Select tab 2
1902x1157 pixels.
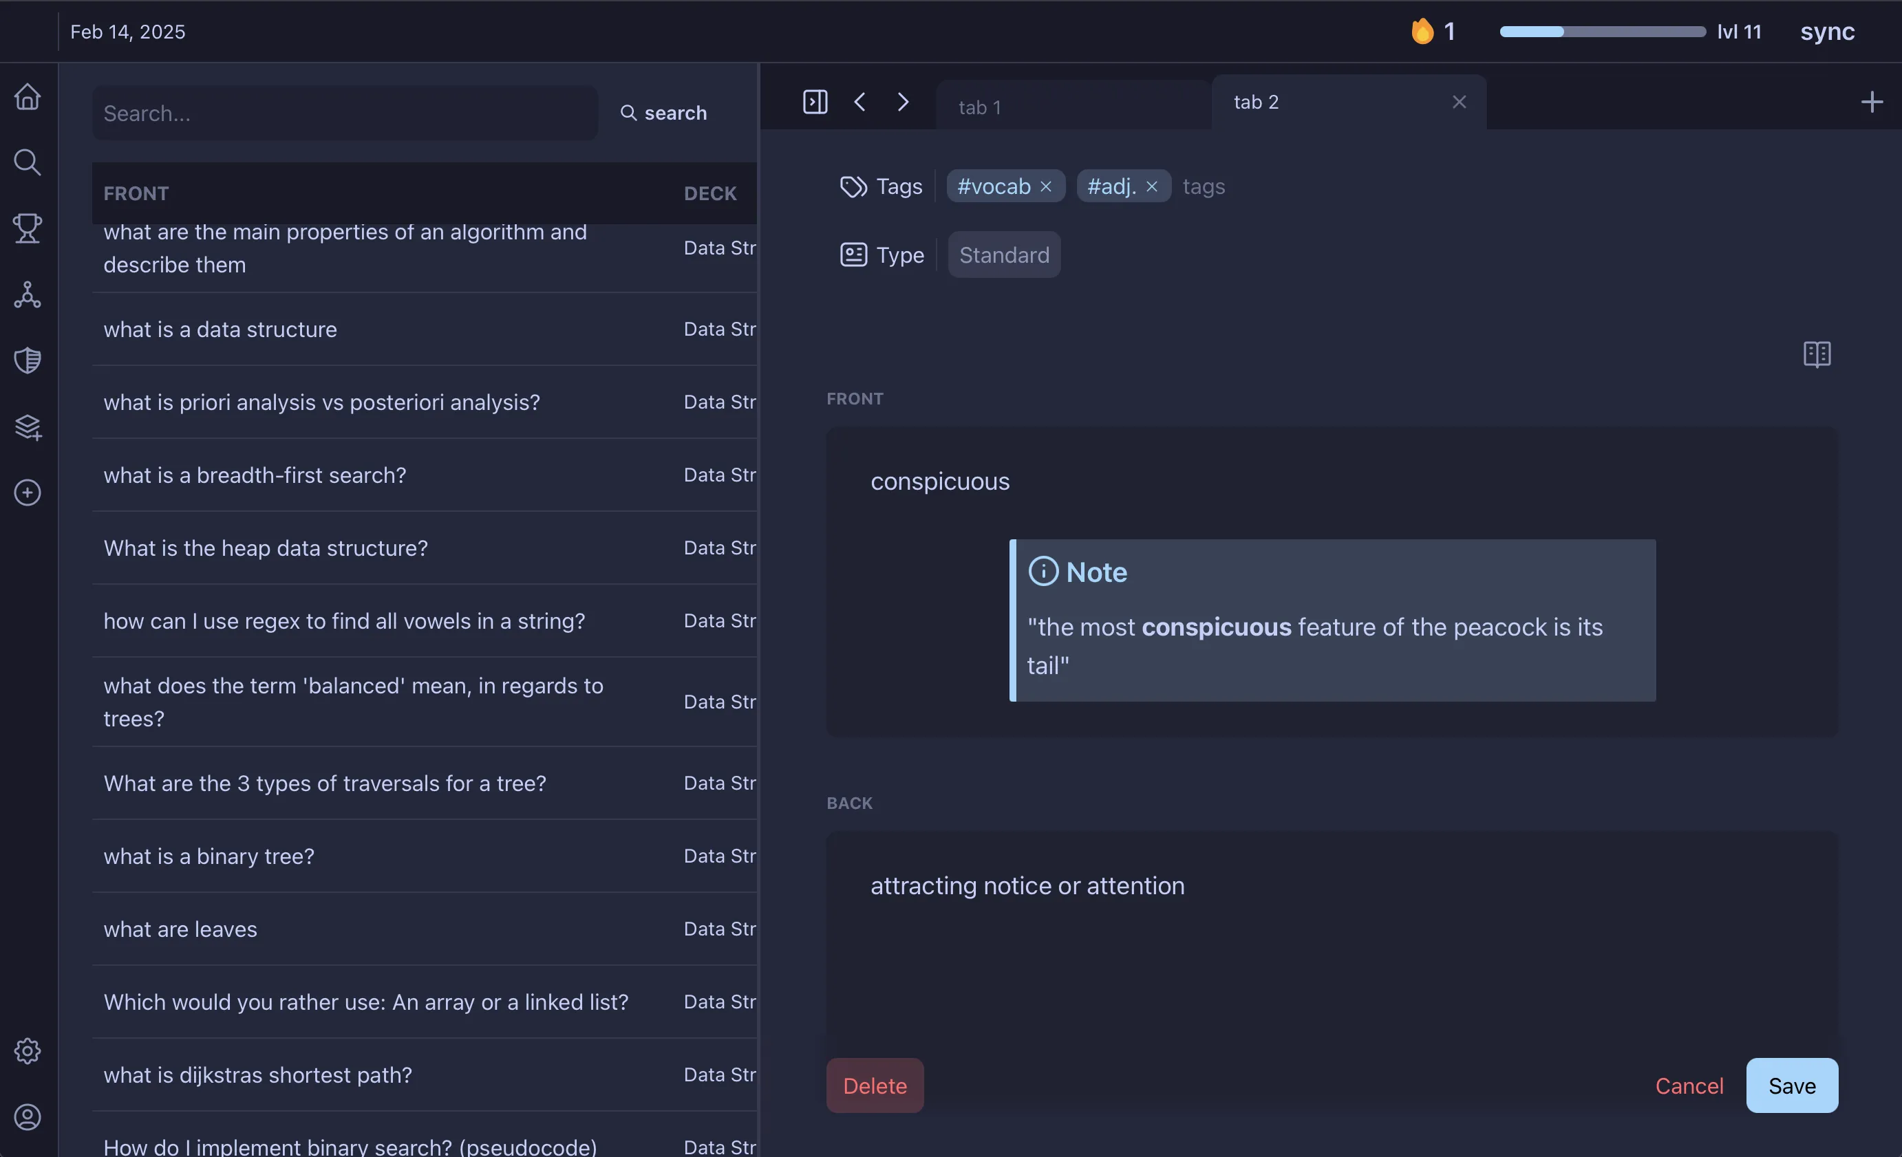click(x=1256, y=101)
